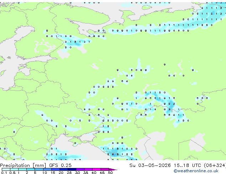The image size is (226, 174).
Task: Click the '0.1' legend scale value
Action: pyautogui.click(x=4, y=173)
